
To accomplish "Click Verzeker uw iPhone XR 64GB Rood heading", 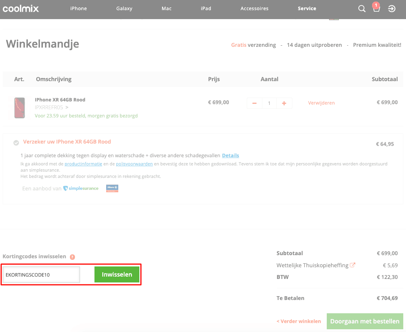I will coord(67,142).
